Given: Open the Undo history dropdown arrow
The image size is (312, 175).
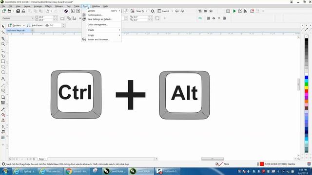Looking at the screenshot, I should [x=51, y=11].
